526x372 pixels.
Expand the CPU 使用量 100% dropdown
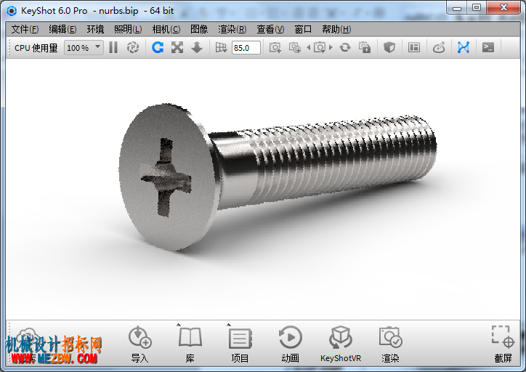click(84, 48)
